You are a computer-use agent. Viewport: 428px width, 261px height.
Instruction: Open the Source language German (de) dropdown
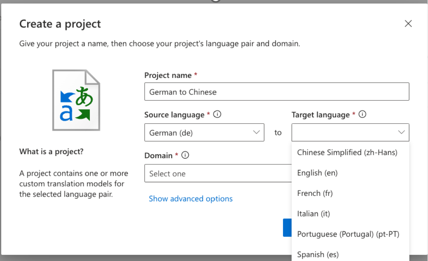click(204, 132)
